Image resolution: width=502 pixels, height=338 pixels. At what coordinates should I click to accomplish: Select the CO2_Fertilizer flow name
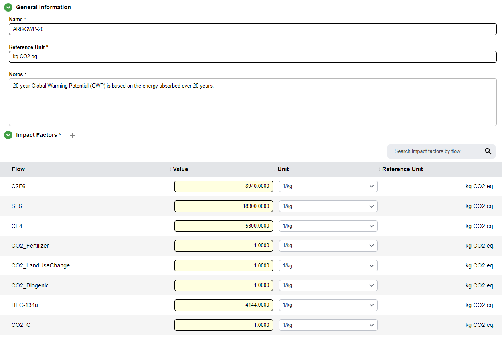(x=30, y=246)
